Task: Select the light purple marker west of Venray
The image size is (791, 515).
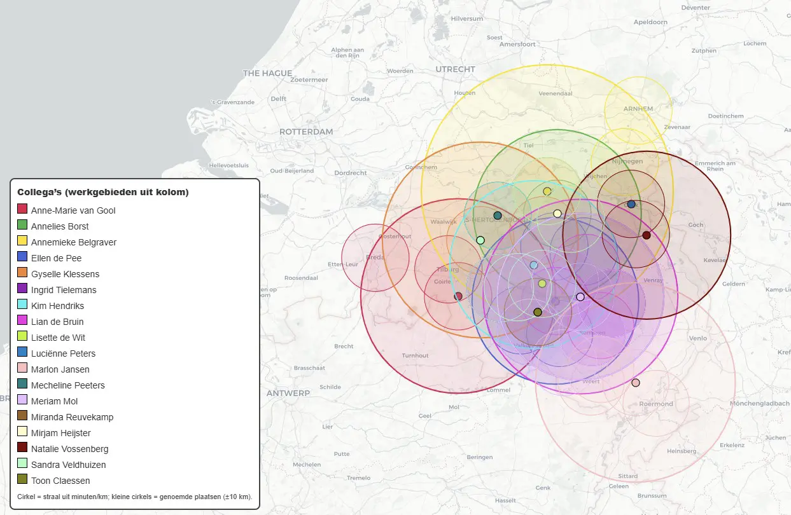Action: 580,297
